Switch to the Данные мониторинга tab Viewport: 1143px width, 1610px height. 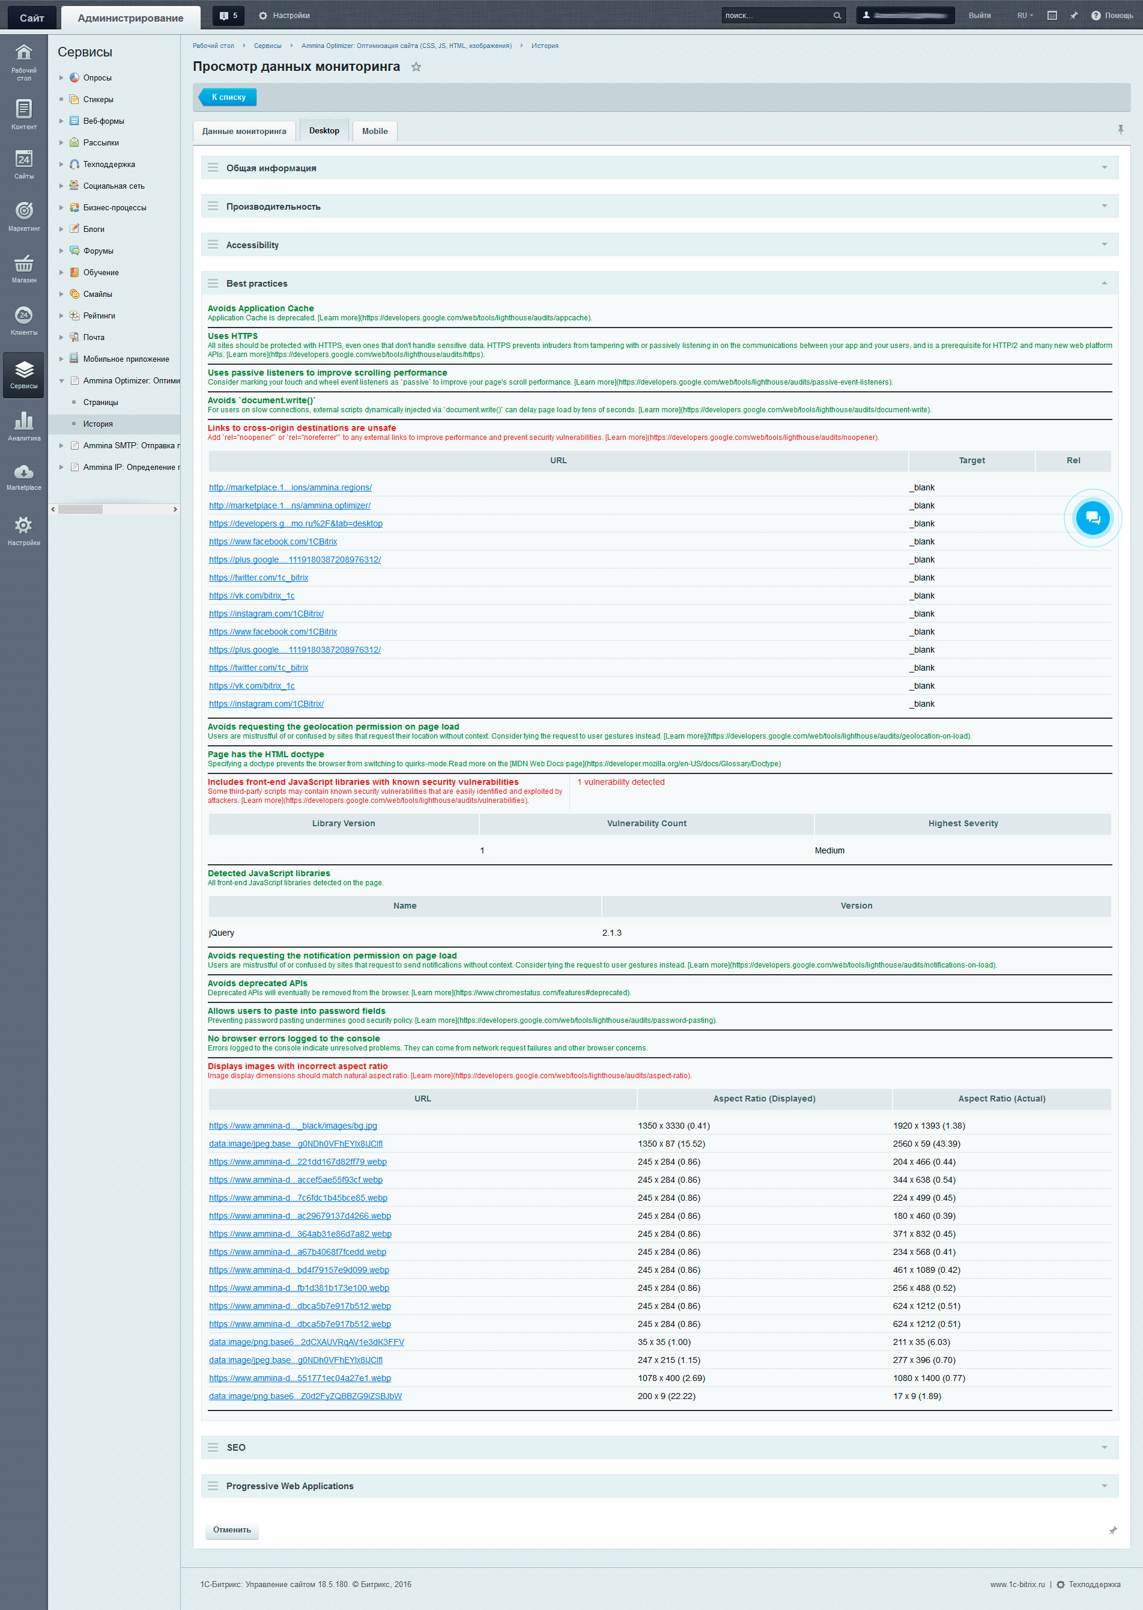point(244,131)
